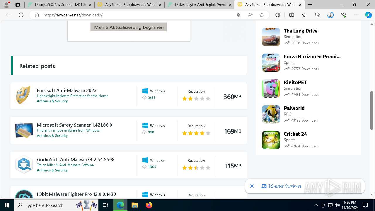The width and height of the screenshot is (375, 211).
Task: Open GridinSoft Anti-Malware 4.2.54.5598 link
Action: click(76, 159)
